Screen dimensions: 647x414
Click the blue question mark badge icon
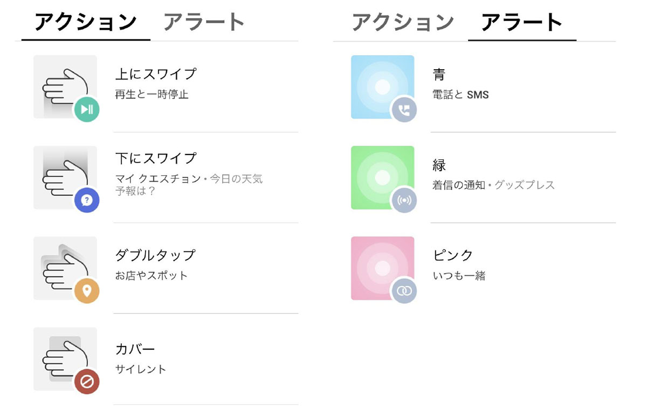click(x=87, y=200)
